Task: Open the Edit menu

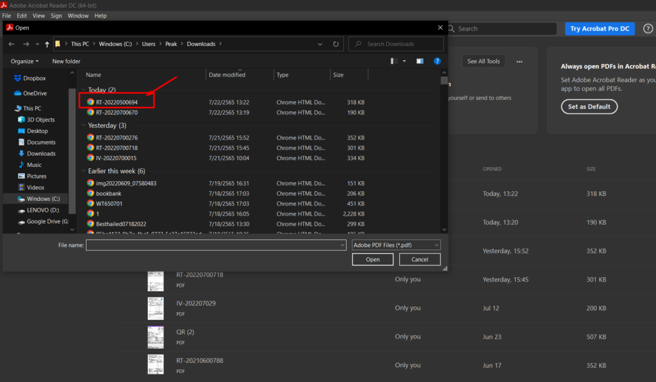Action: (x=22, y=15)
